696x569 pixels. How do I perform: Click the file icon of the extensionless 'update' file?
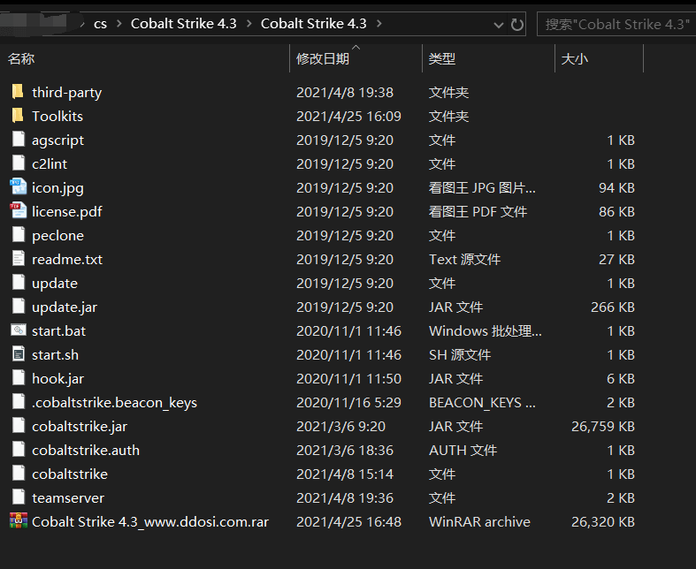coord(19,283)
